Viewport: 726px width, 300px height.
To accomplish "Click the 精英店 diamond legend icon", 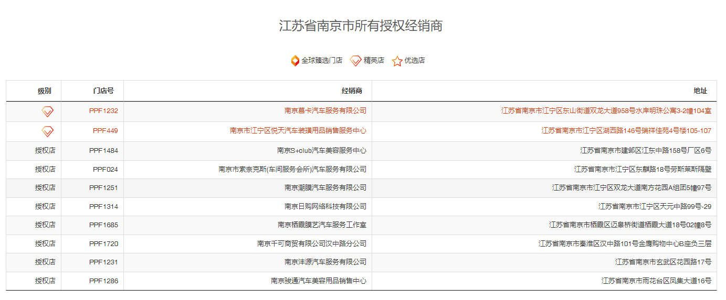I will pyautogui.click(x=356, y=61).
